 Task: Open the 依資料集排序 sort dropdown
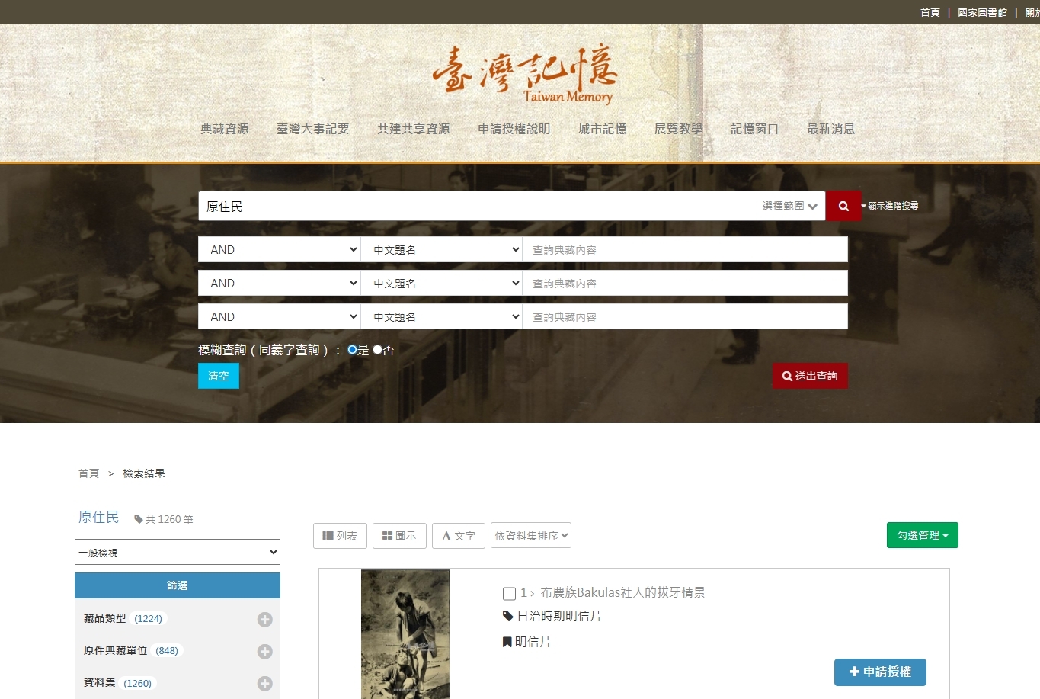click(531, 536)
